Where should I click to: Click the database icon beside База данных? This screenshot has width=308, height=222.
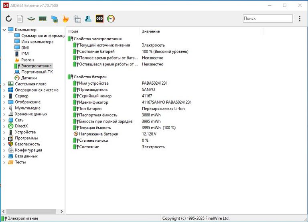tap(10, 156)
